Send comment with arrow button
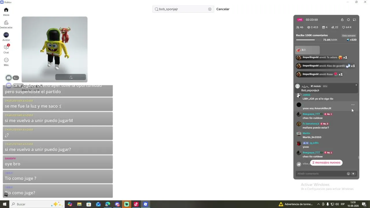Image resolution: width=370 pixels, height=208 pixels. tap(353, 174)
